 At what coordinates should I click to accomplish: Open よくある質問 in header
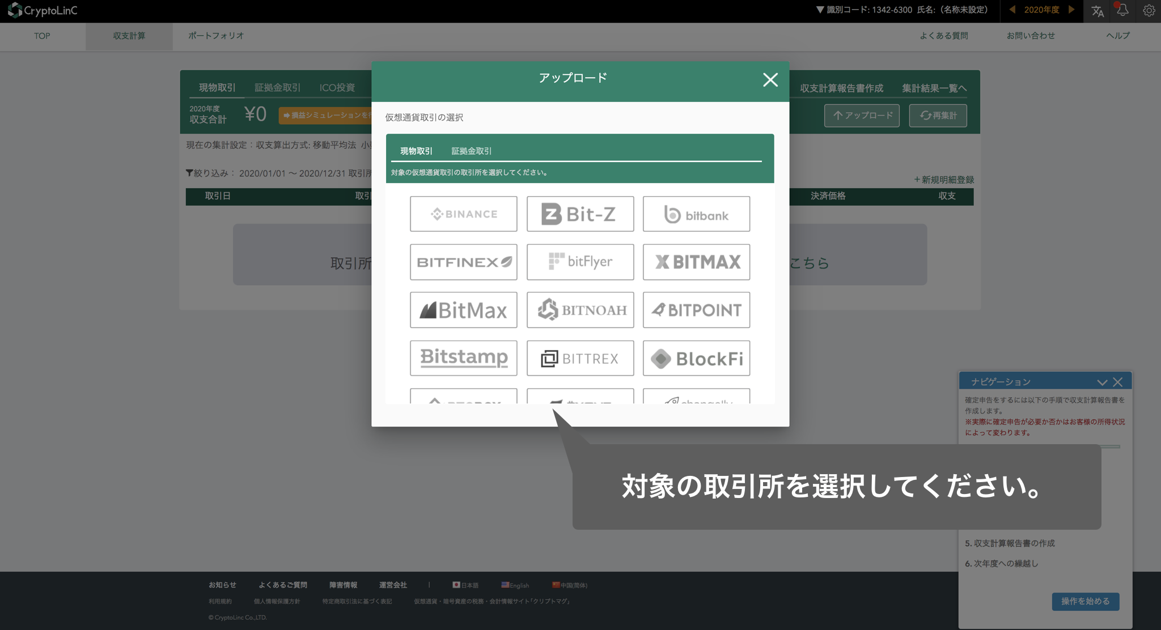coord(943,36)
